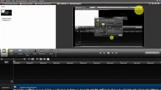The width and height of the screenshot is (161, 90).
Task: Open the Инструменты menu
Action: (33, 1)
